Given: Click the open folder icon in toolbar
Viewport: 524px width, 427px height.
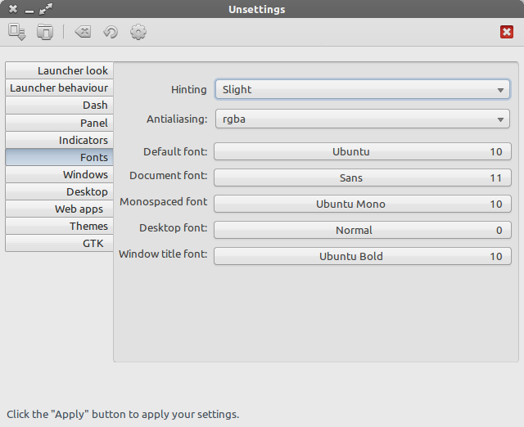Looking at the screenshot, I should (45, 32).
